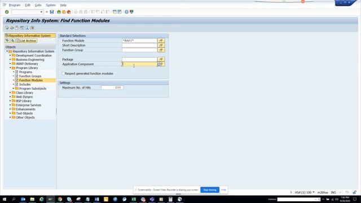Select BSP Library folder in the tree

24,101
